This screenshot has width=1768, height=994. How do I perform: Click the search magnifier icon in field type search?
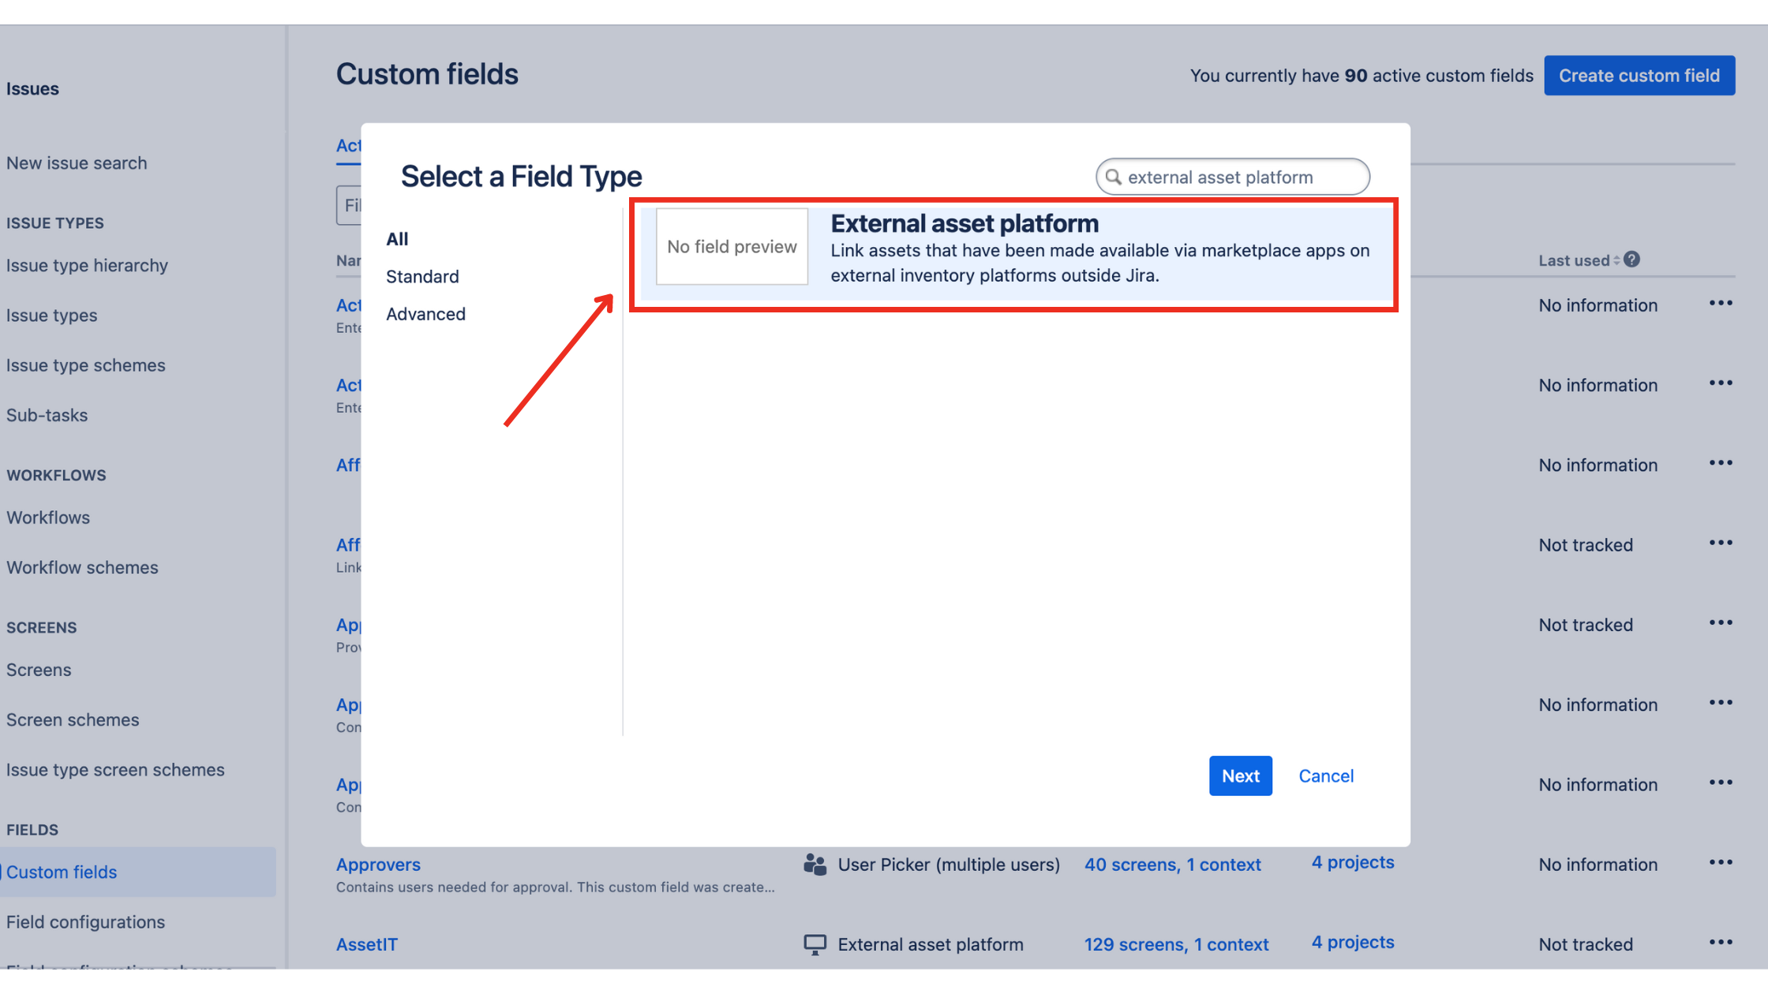(x=1113, y=177)
